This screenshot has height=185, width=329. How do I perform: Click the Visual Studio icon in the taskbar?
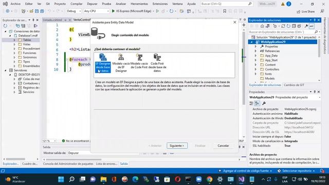click(x=241, y=179)
